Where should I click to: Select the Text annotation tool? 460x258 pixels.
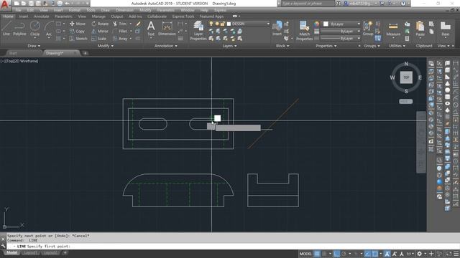click(151, 29)
